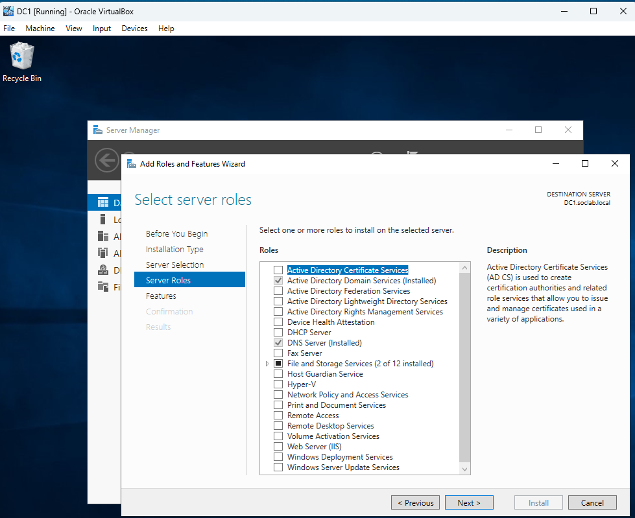Tick the Host Guardian Service checkbox
This screenshot has width=635, height=518.
pos(278,374)
